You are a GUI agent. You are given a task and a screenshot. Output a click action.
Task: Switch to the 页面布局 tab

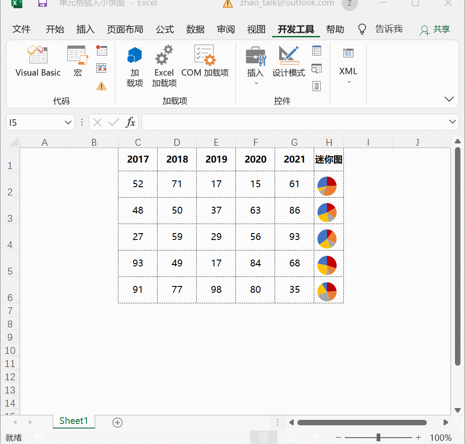click(125, 29)
